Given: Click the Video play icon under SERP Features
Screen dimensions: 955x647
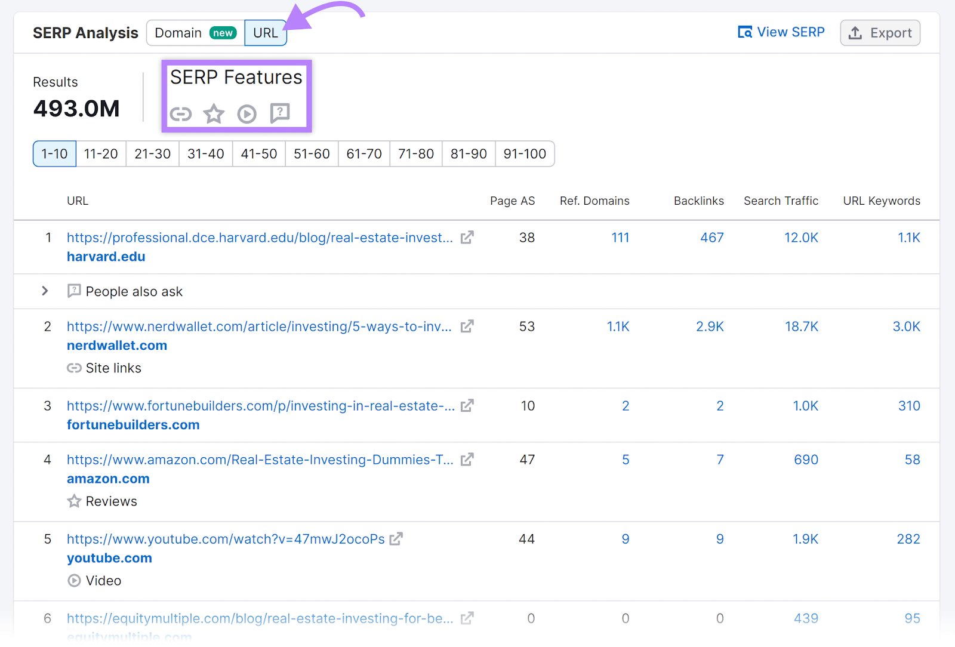Looking at the screenshot, I should point(247,113).
